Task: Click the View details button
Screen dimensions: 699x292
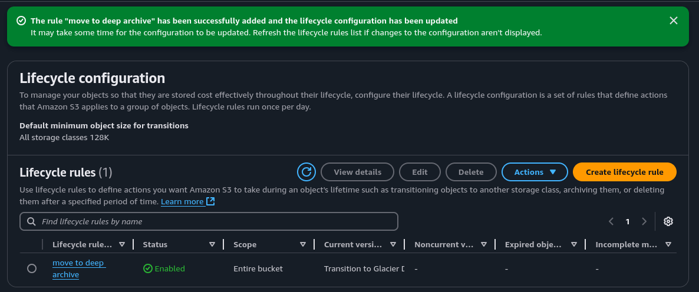Action: tap(357, 172)
